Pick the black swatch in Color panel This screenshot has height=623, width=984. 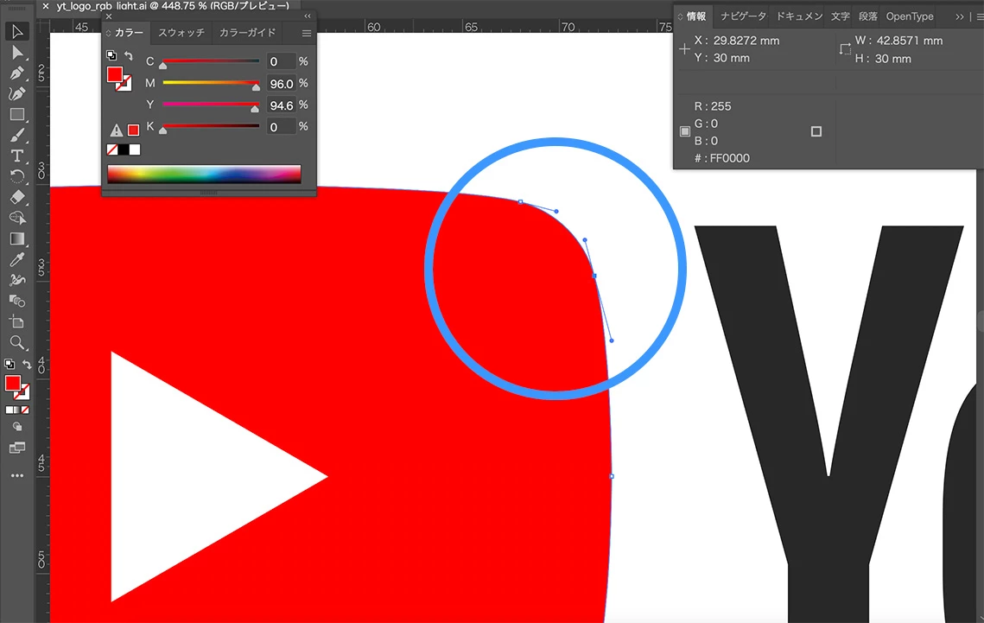pos(124,149)
